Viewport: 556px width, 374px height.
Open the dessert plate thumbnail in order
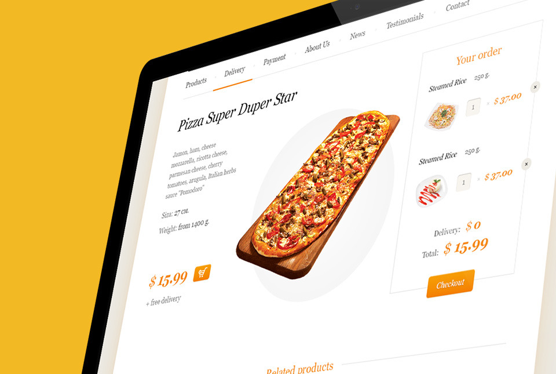431,191
